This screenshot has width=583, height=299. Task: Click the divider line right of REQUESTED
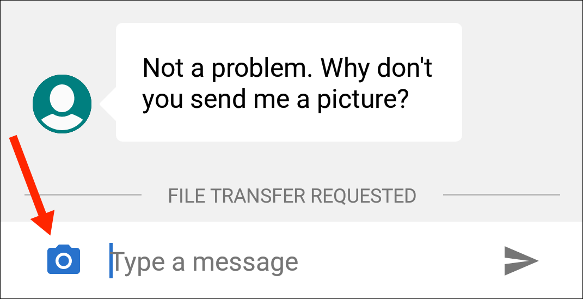(x=501, y=194)
